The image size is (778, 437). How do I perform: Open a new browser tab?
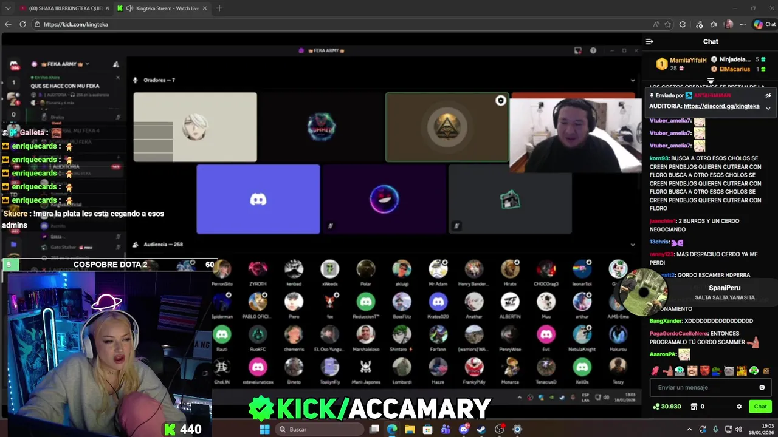(x=219, y=8)
